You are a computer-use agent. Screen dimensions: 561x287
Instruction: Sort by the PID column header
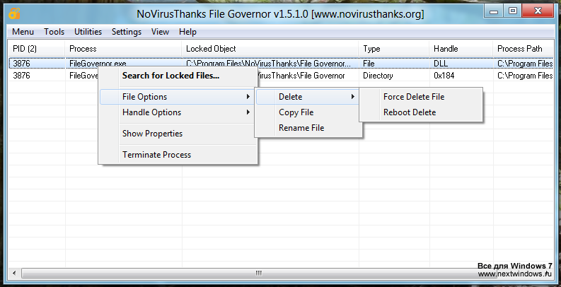tap(37, 49)
